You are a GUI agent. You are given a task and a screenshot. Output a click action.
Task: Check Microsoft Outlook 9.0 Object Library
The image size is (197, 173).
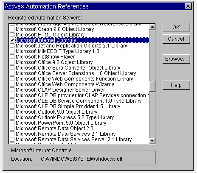[x=12, y=112]
